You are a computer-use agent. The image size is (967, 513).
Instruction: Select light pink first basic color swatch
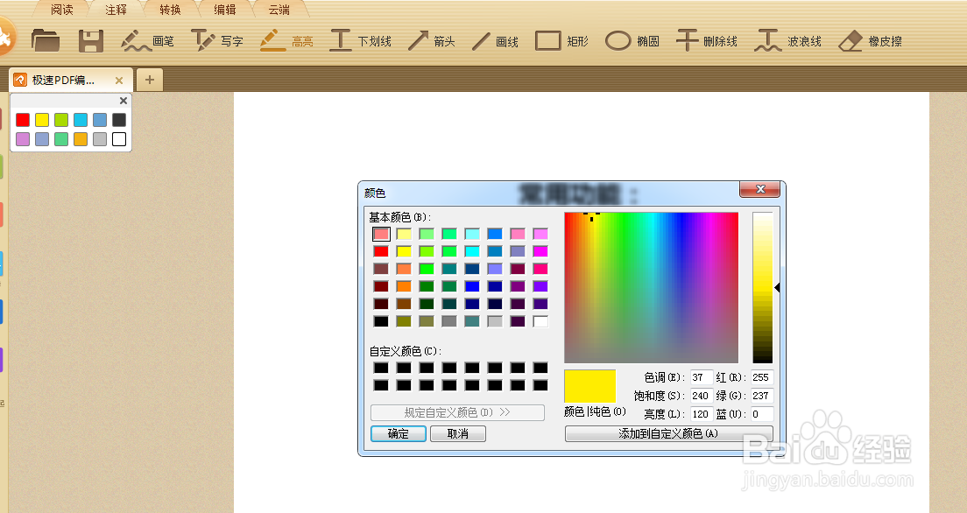coord(381,234)
